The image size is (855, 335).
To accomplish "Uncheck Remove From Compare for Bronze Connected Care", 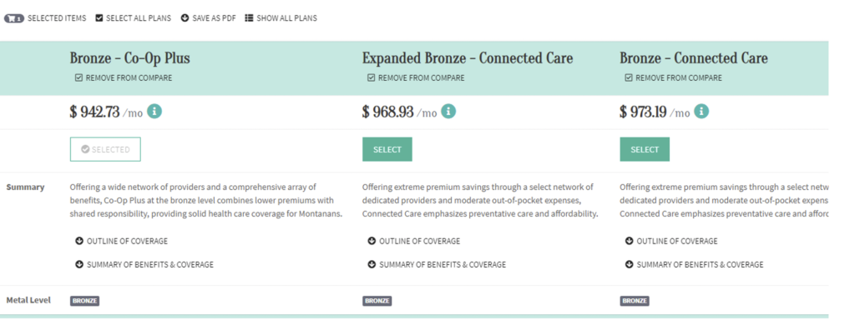I will (629, 77).
